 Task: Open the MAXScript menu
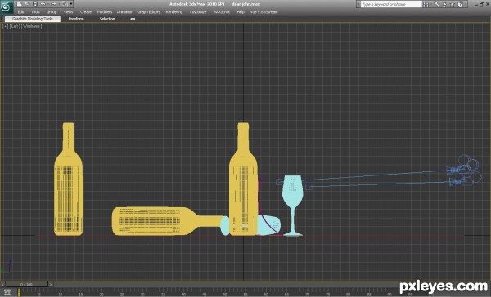click(x=222, y=12)
